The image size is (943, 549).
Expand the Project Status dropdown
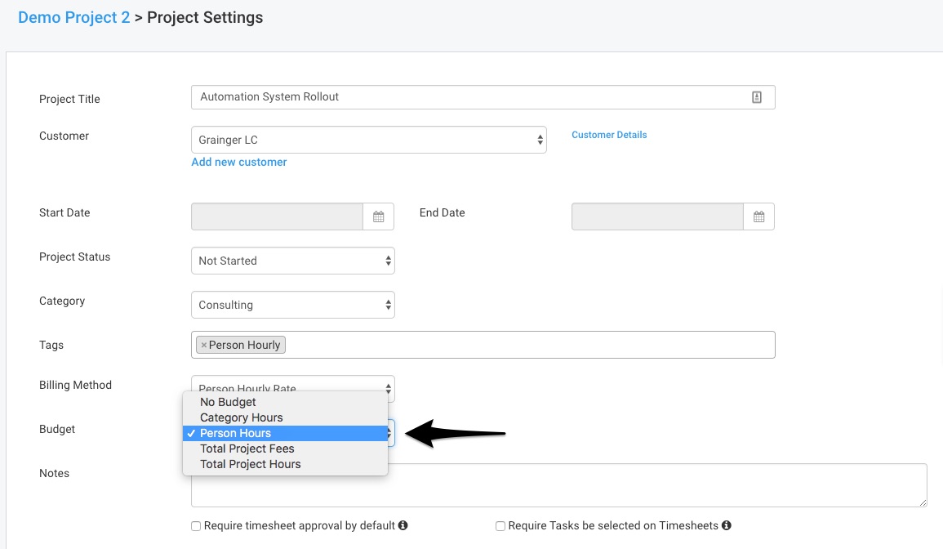[292, 261]
